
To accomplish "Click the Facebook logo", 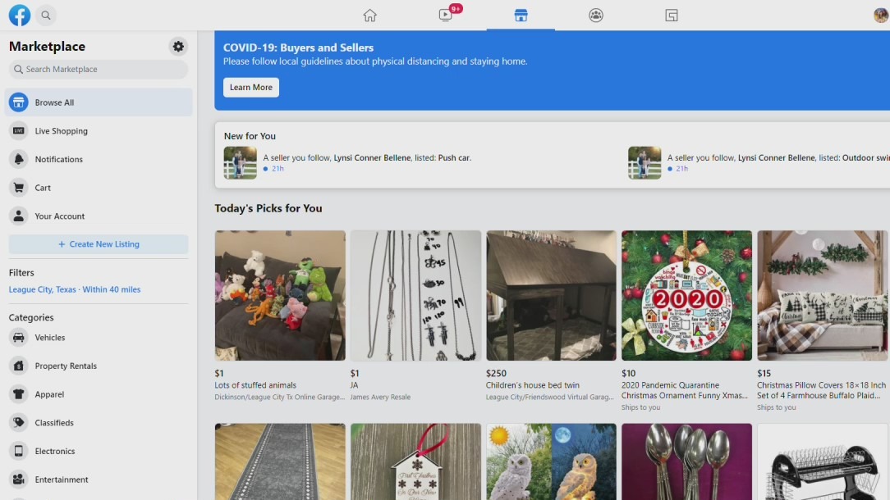I will tap(18, 15).
